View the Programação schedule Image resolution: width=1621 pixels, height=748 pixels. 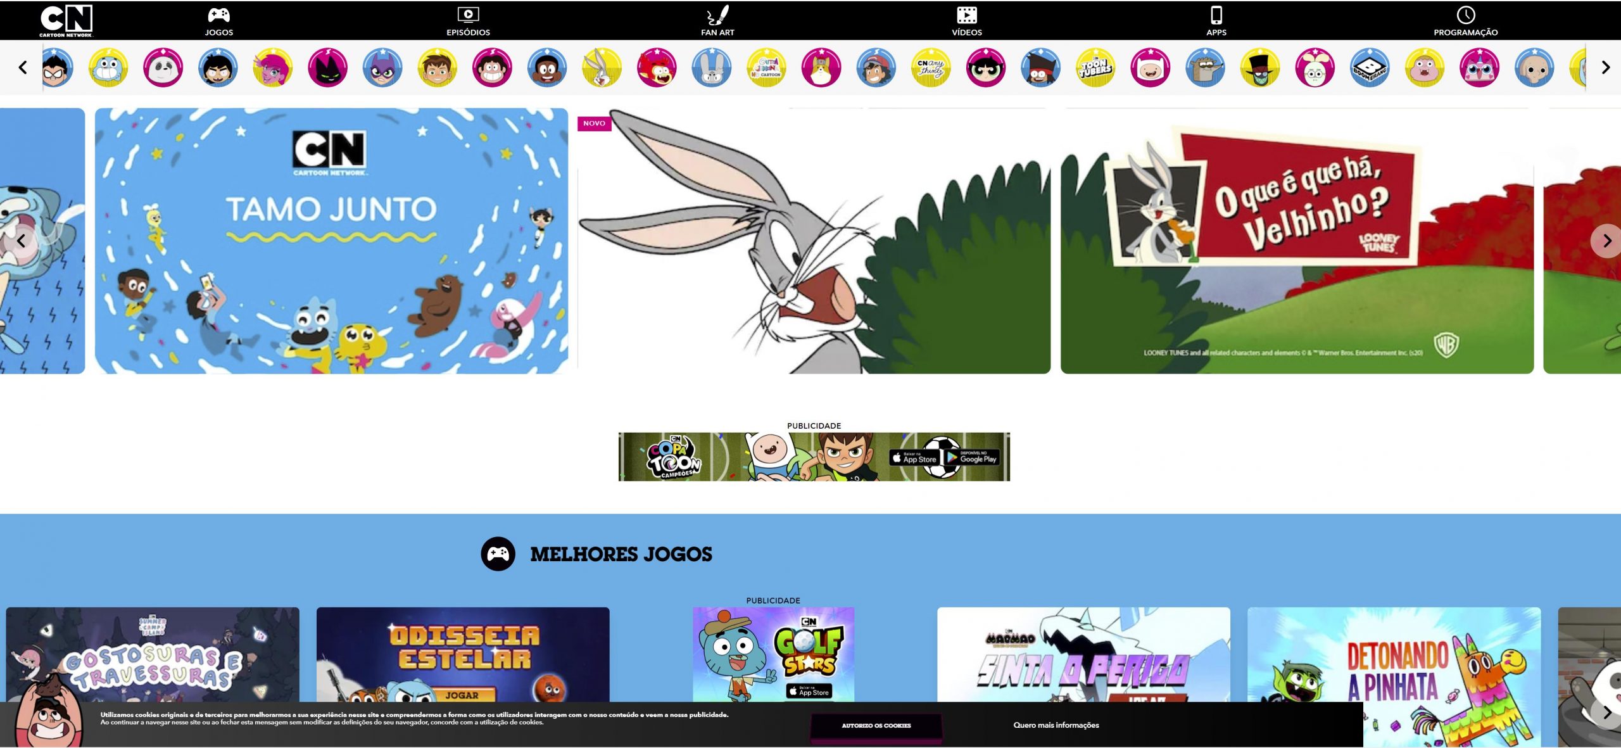point(1466,22)
